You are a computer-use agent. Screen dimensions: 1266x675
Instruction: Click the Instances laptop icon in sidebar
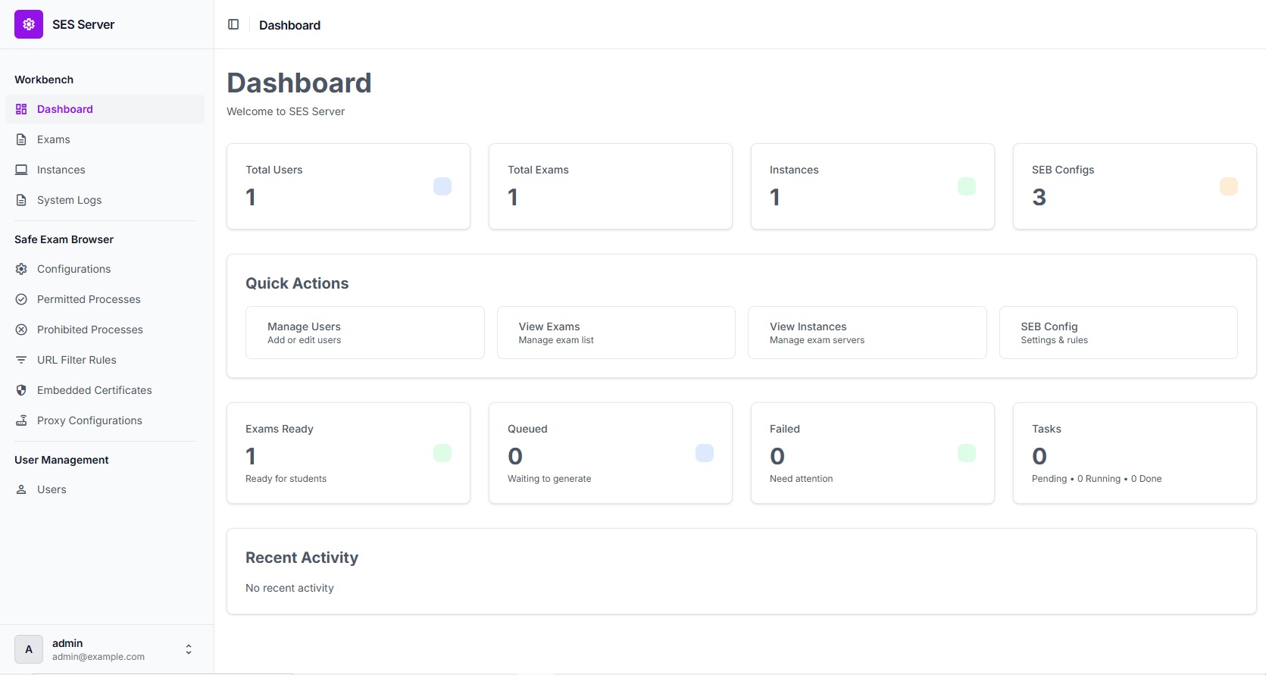coord(21,170)
